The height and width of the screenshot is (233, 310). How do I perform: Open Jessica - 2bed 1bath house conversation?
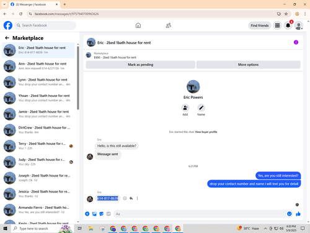(x=38, y=194)
